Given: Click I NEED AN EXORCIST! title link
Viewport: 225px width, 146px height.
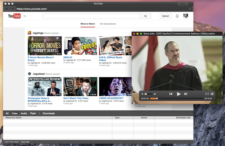Looking at the screenshot, I should (111, 98).
